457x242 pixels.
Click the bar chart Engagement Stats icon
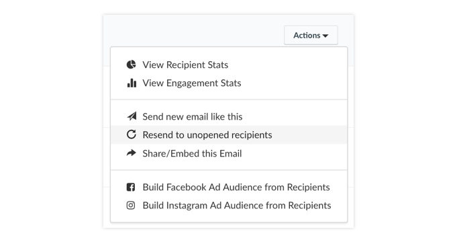click(x=132, y=83)
